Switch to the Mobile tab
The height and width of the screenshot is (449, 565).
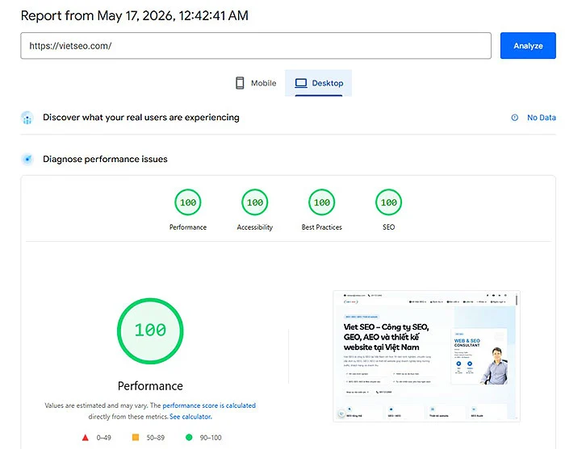pos(256,83)
